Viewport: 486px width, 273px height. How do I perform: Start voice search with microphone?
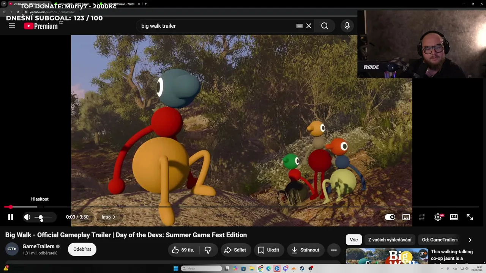[x=347, y=26]
